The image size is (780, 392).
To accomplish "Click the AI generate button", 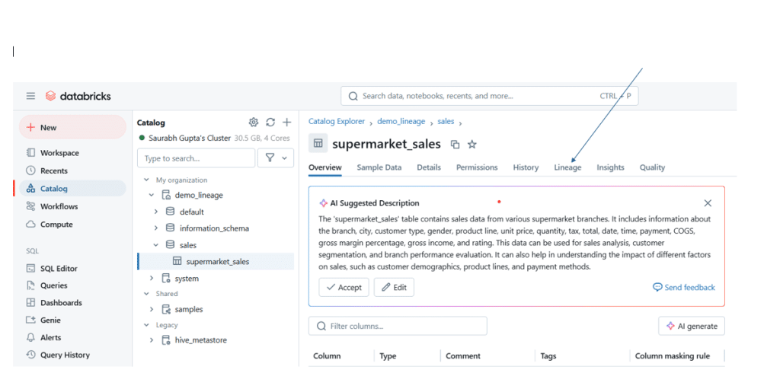I will click(x=691, y=326).
